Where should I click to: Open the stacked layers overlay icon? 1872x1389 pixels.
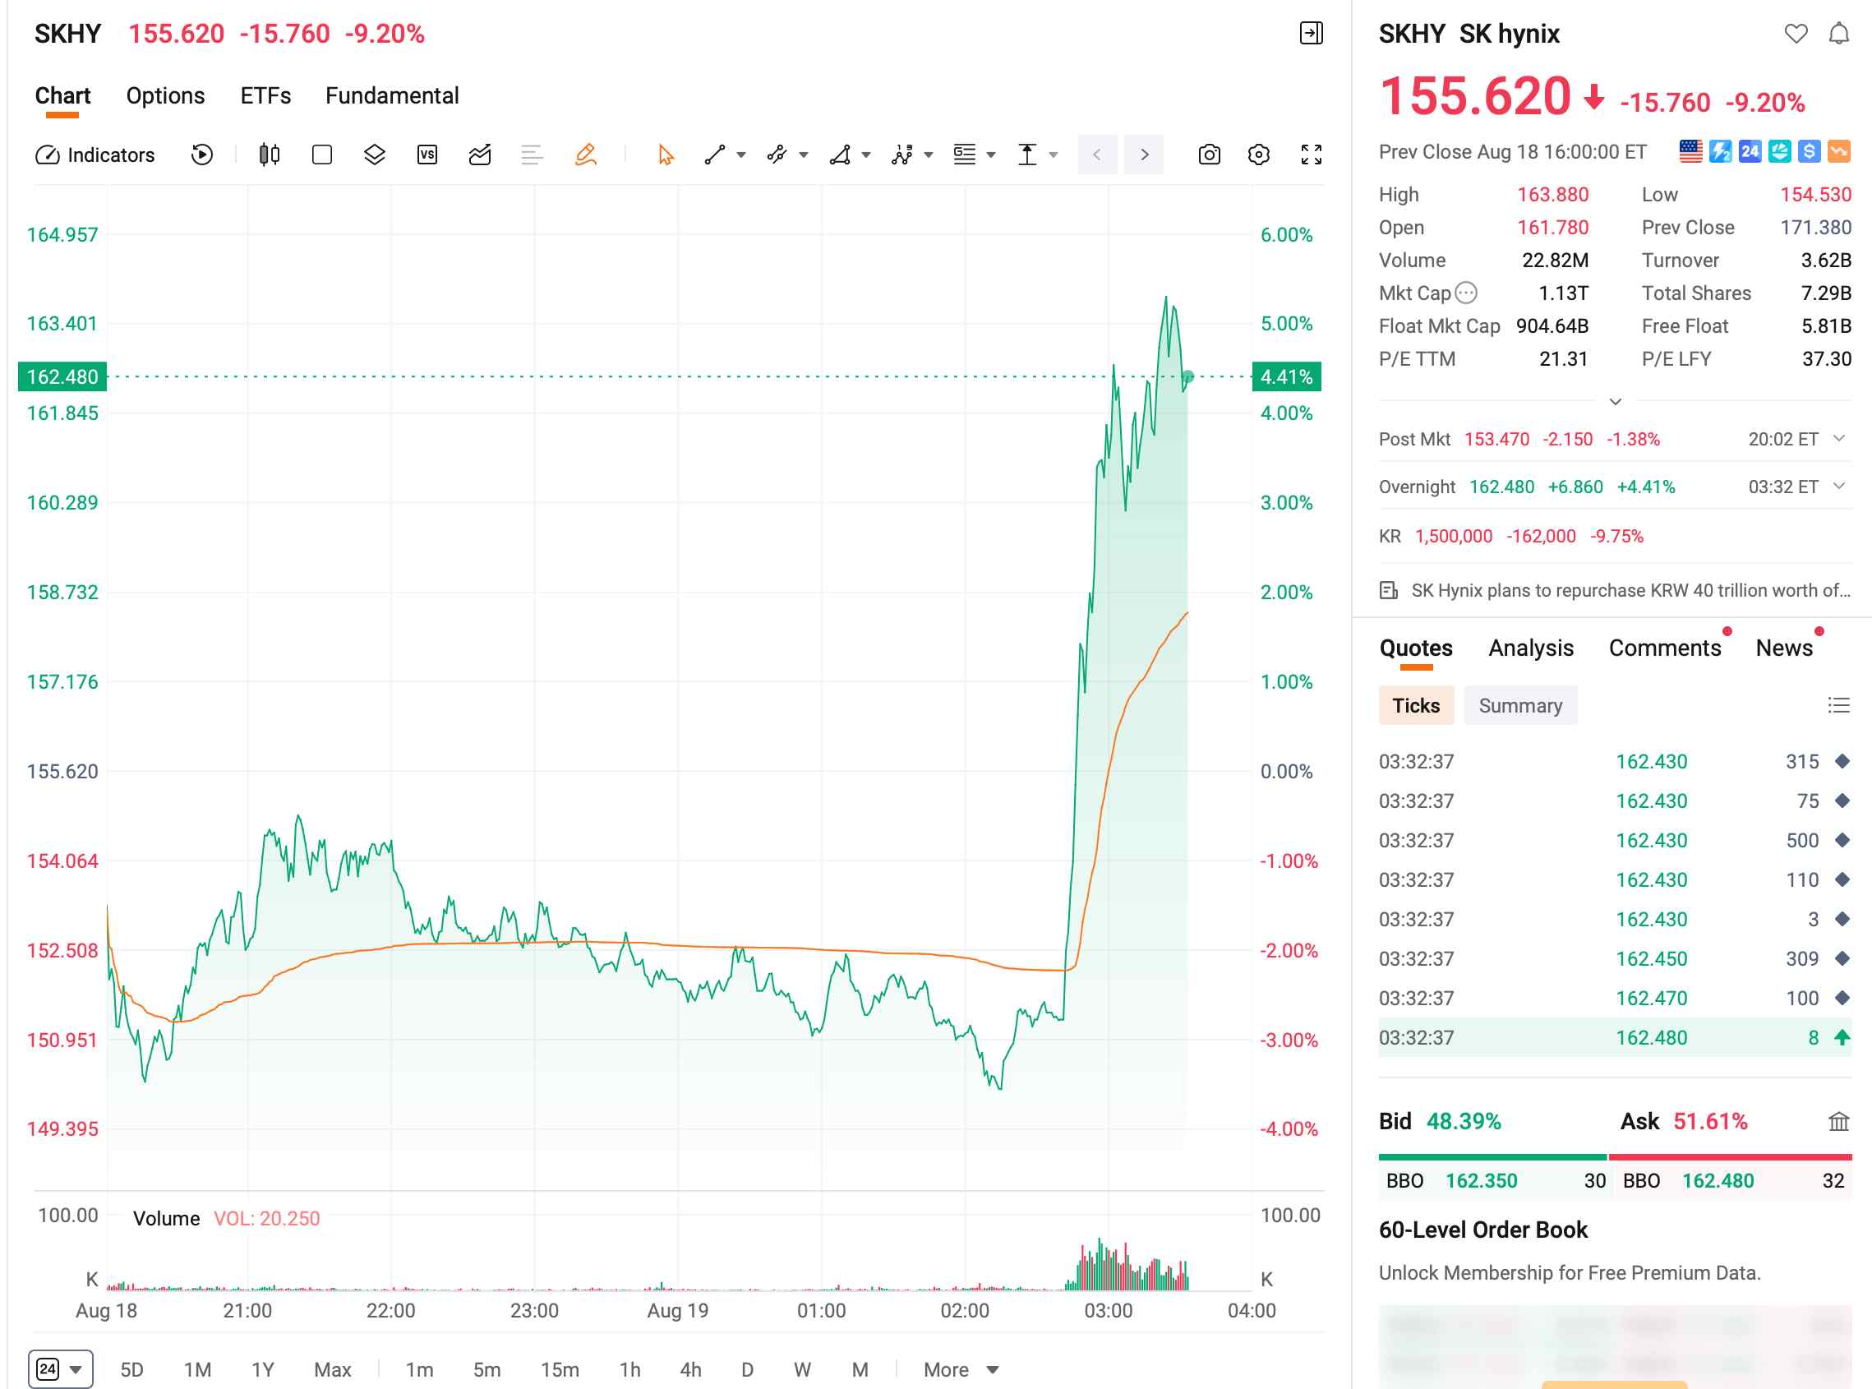pos(374,155)
